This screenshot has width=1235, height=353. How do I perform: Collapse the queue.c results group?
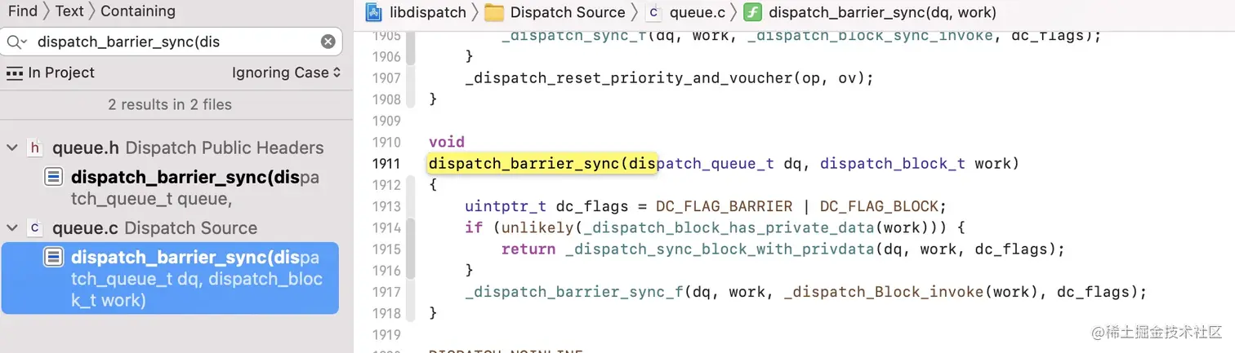pyautogui.click(x=12, y=228)
